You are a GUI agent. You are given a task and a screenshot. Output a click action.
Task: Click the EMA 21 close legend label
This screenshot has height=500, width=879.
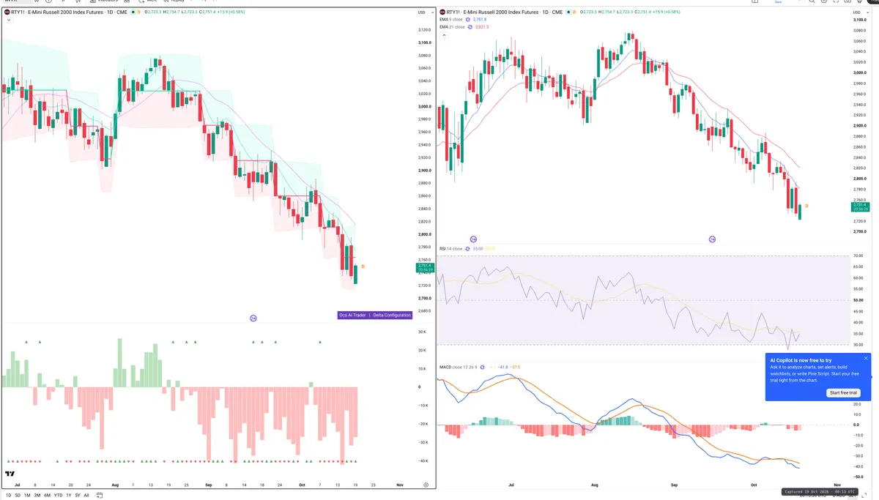click(x=452, y=27)
